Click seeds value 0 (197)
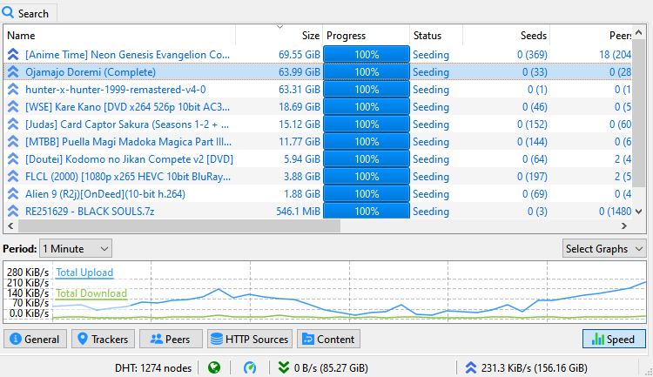 (532, 177)
